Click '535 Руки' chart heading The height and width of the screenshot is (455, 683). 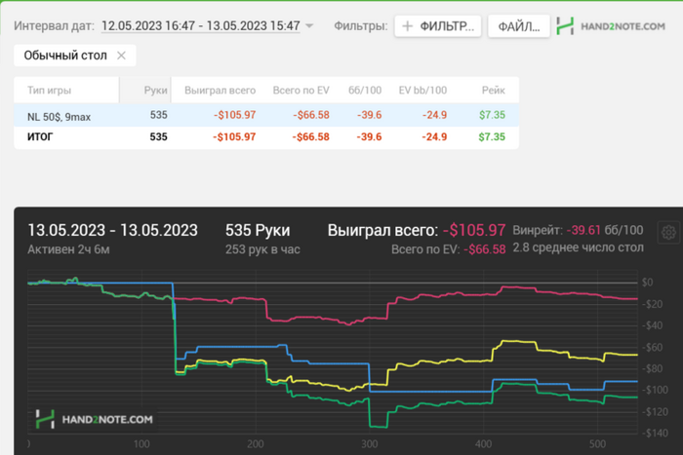click(258, 231)
